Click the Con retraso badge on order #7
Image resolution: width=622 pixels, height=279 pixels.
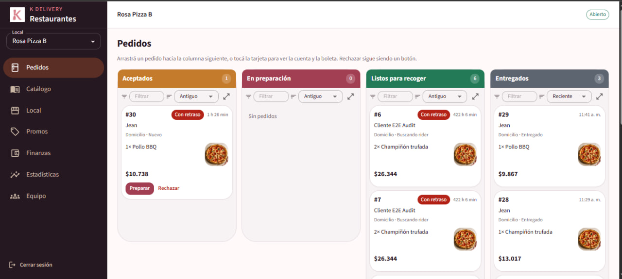coord(433,199)
